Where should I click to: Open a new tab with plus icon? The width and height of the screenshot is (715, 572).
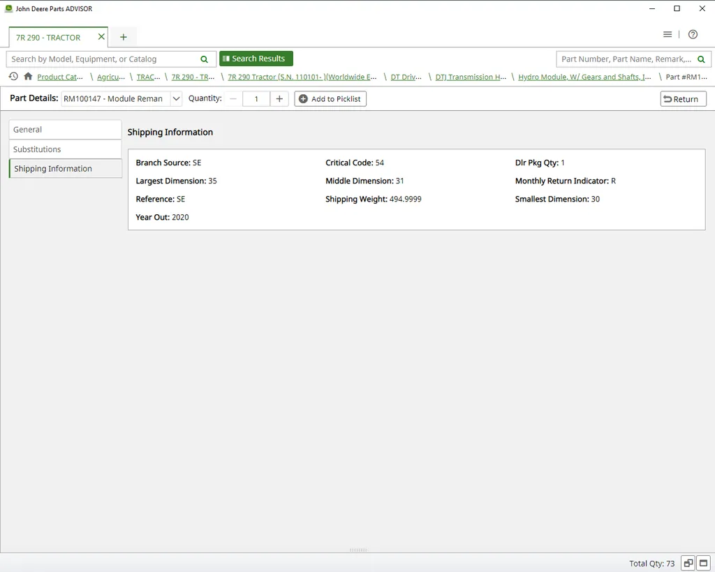(123, 38)
